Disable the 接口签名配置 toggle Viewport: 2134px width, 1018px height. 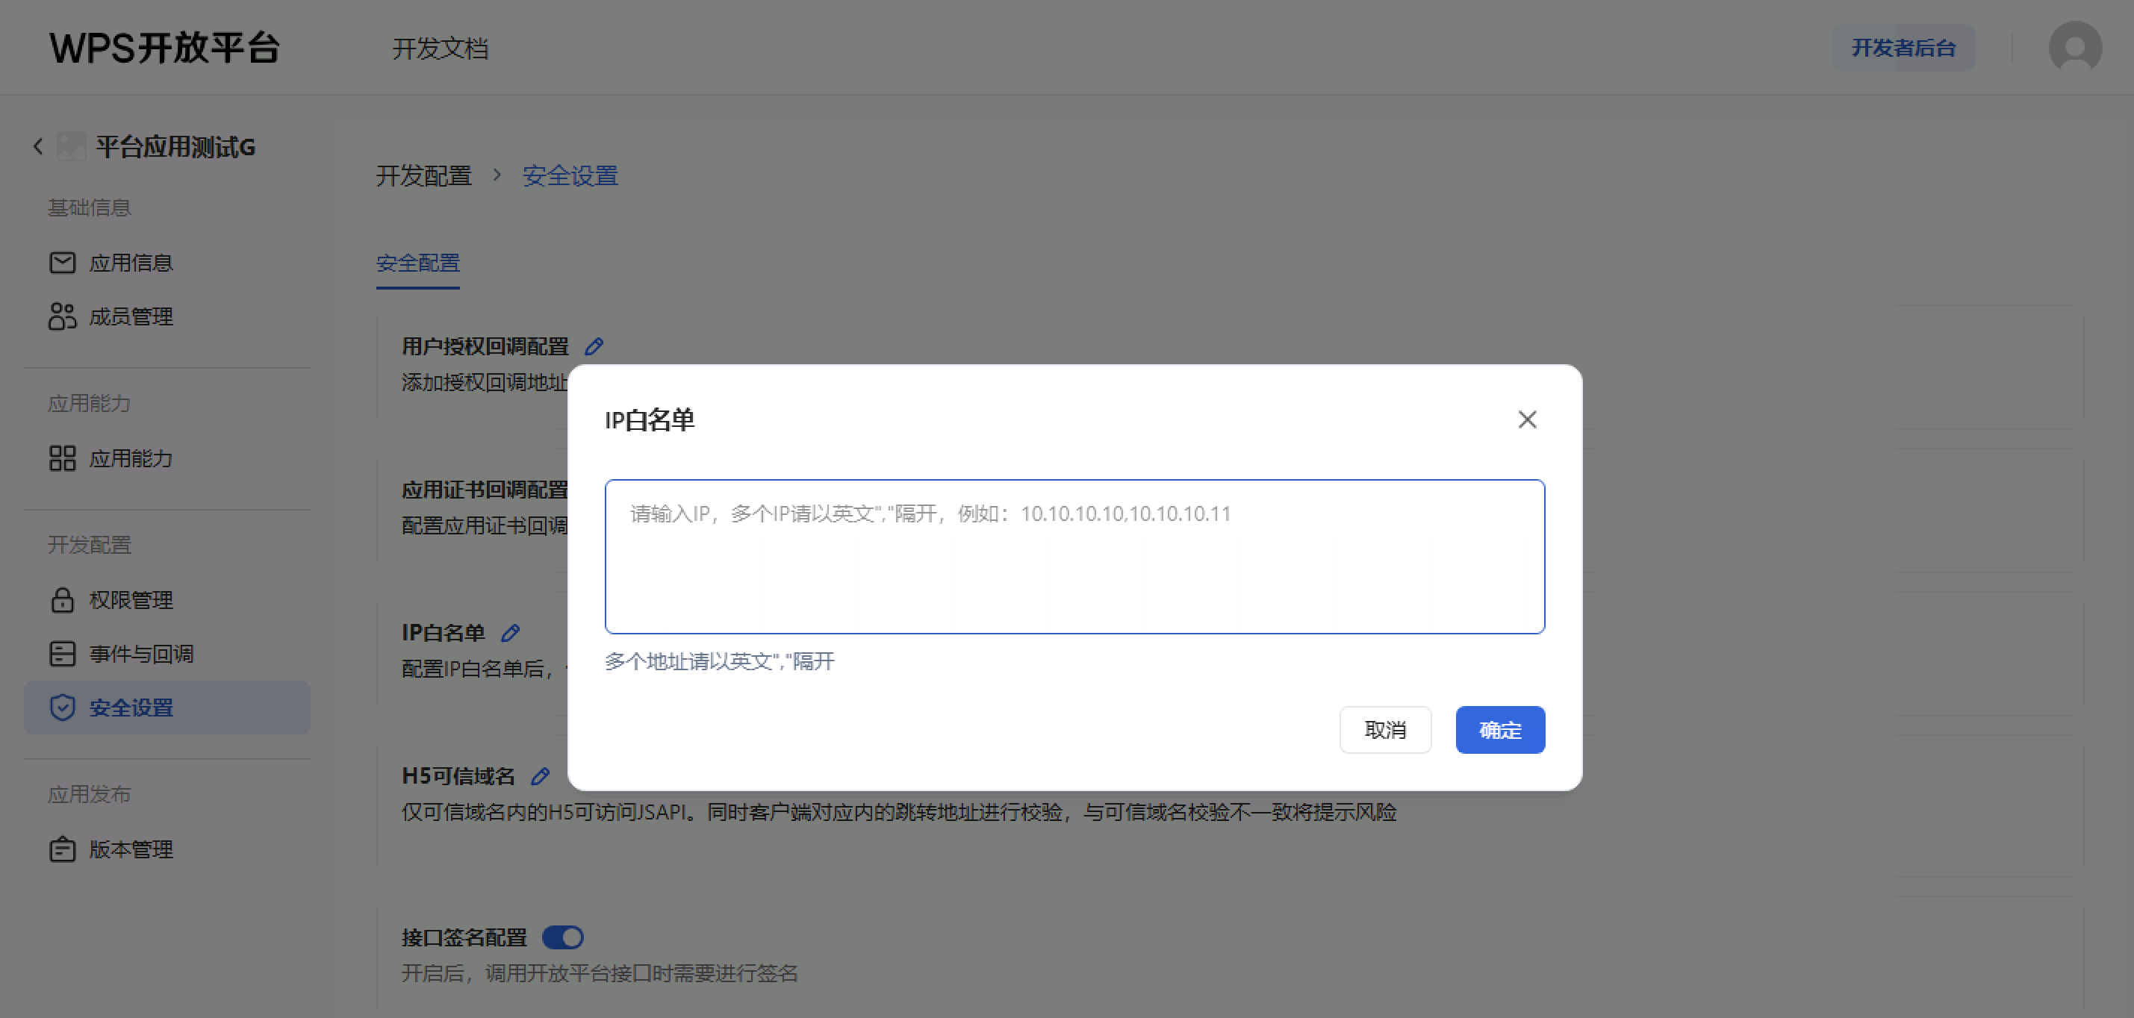[562, 937]
